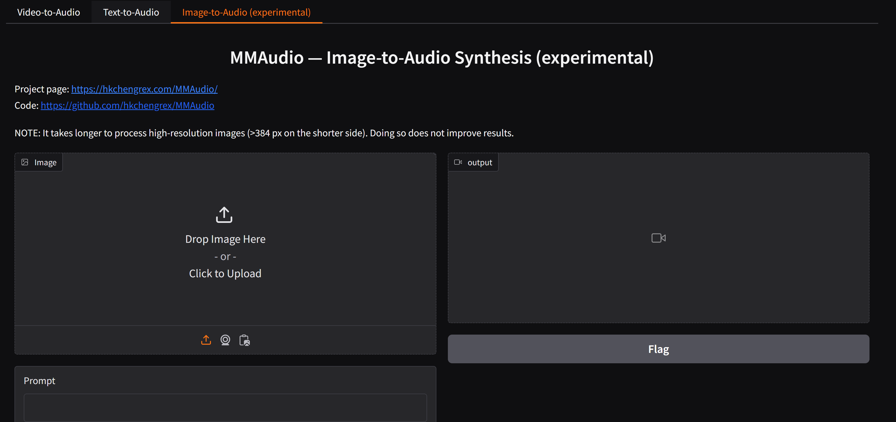Open the GitHub MMAudio code link
Viewport: 896px width, 422px height.
(127, 105)
